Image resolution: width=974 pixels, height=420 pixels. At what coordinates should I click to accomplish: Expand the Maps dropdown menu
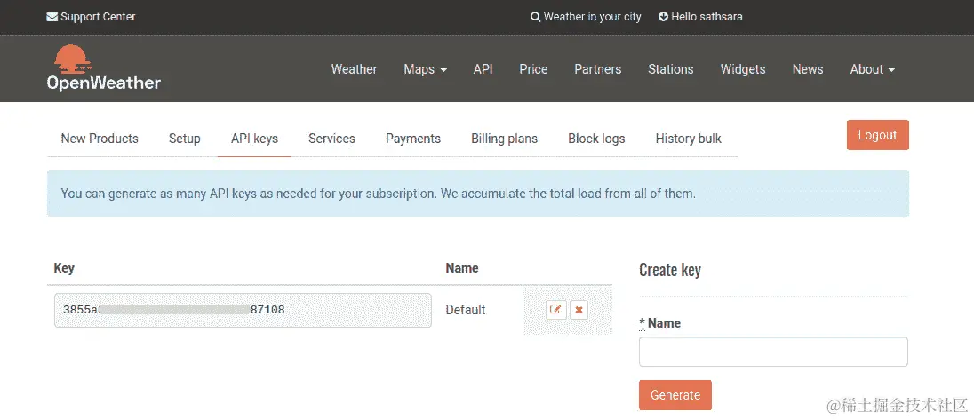(x=426, y=69)
